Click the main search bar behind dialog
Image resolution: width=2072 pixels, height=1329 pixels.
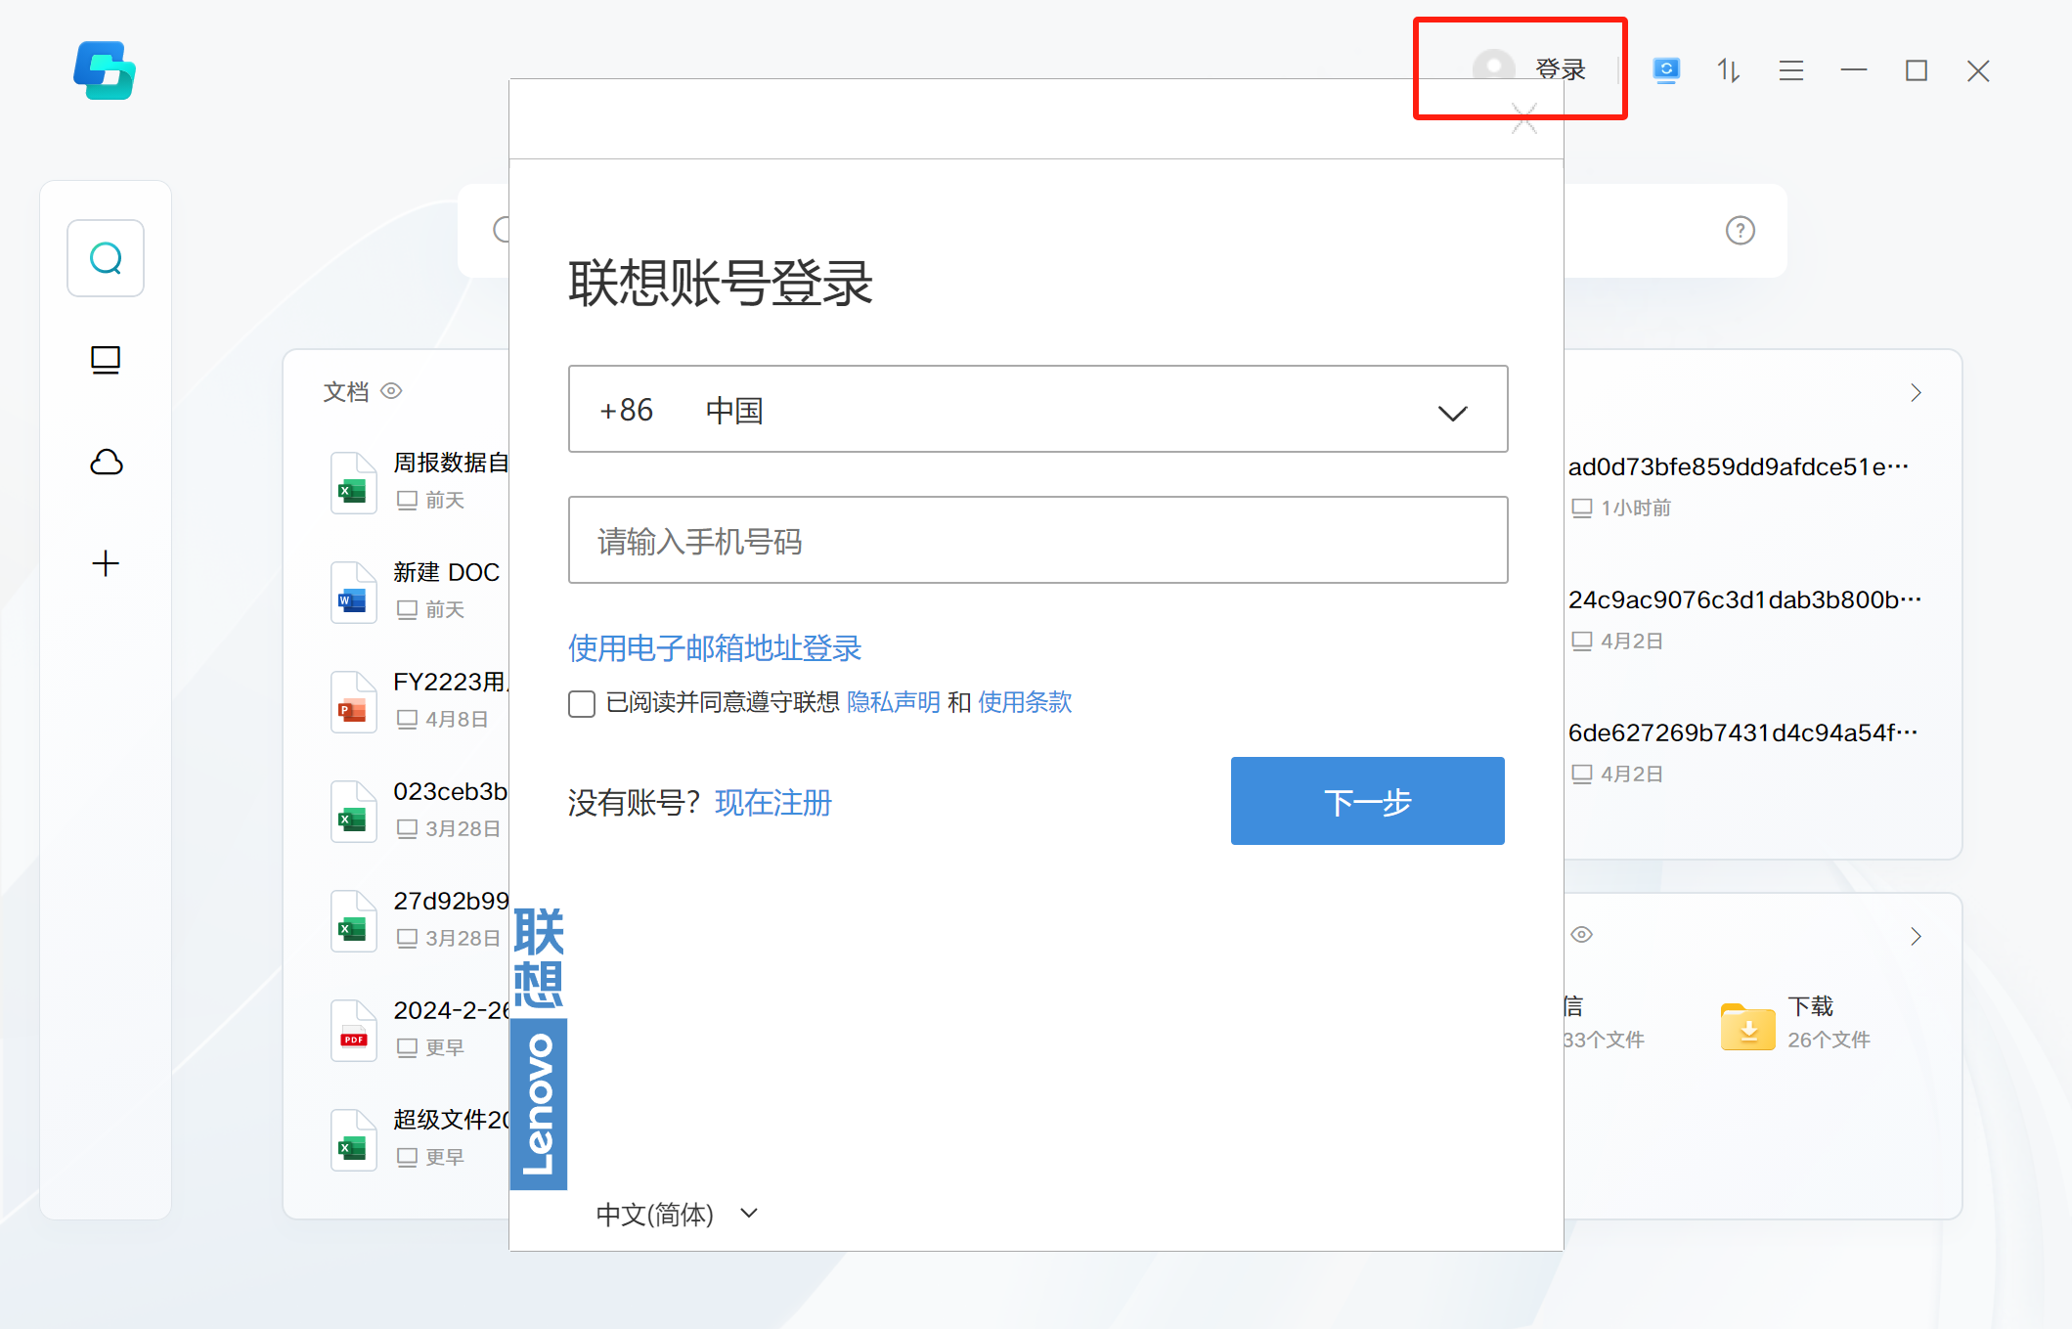point(1123,231)
